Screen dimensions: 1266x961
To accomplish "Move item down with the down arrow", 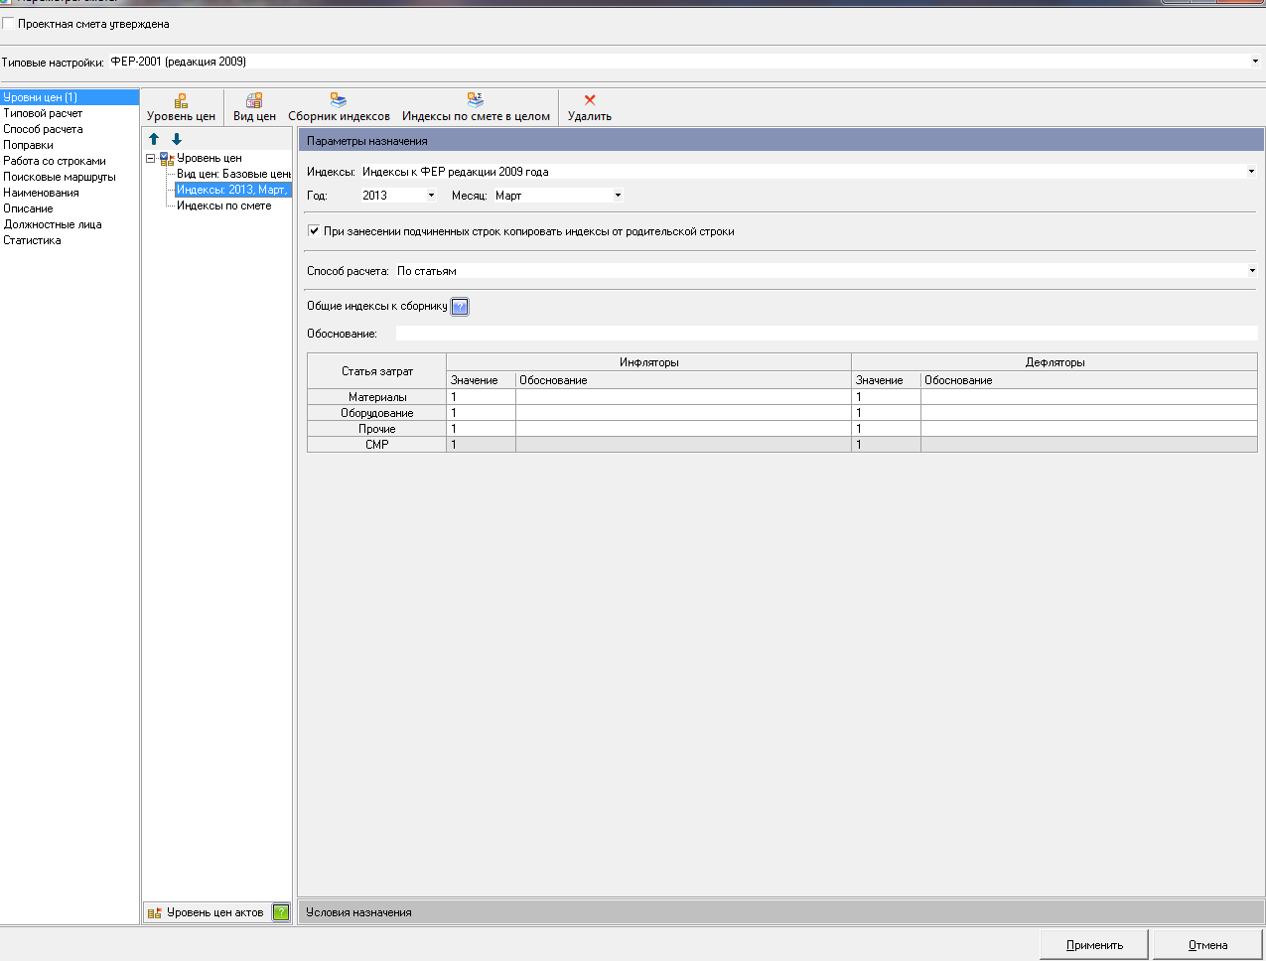I will [x=177, y=140].
